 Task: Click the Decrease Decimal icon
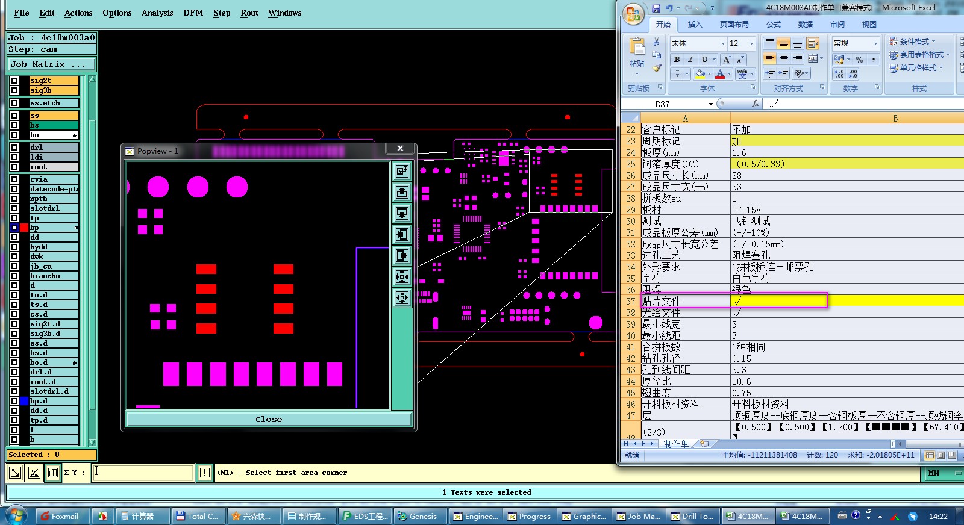853,74
